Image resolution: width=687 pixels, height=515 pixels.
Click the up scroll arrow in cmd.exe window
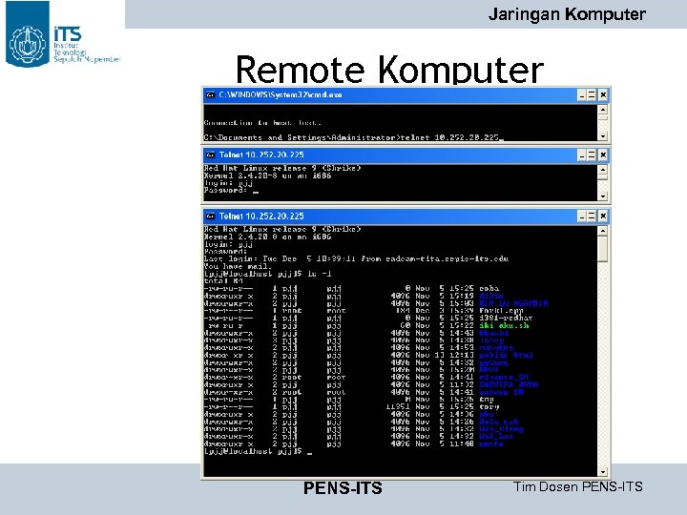coord(603,110)
